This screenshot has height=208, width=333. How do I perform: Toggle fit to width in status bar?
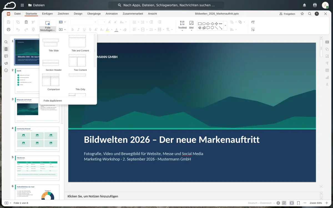[299, 203]
